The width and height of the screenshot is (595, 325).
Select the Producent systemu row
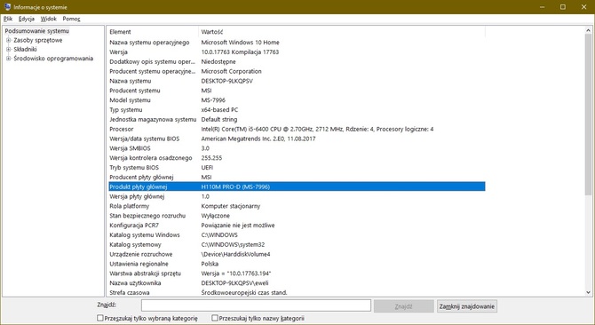coord(297,91)
